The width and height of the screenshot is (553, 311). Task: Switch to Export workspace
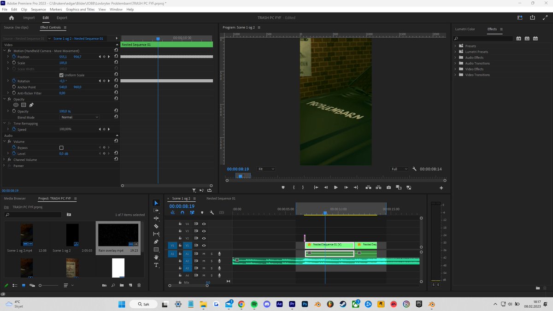pos(62,18)
